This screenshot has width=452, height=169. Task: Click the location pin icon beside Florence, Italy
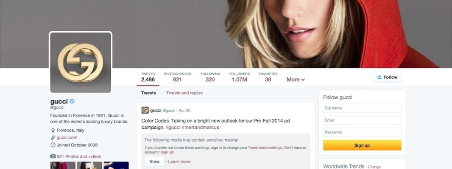pyautogui.click(x=53, y=131)
